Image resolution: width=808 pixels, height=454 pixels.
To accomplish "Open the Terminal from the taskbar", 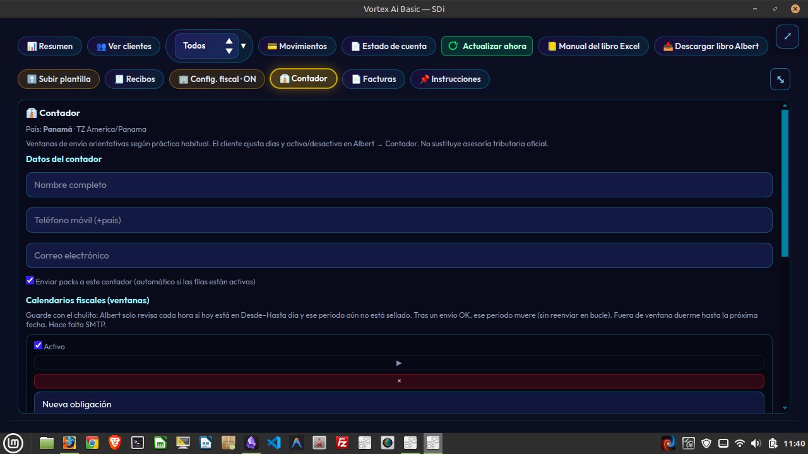I will [x=138, y=443].
